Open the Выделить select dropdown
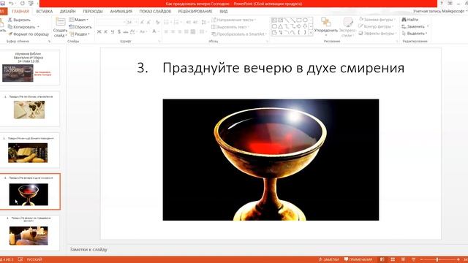Image resolution: width=468 pixels, height=263 pixels. (415, 34)
